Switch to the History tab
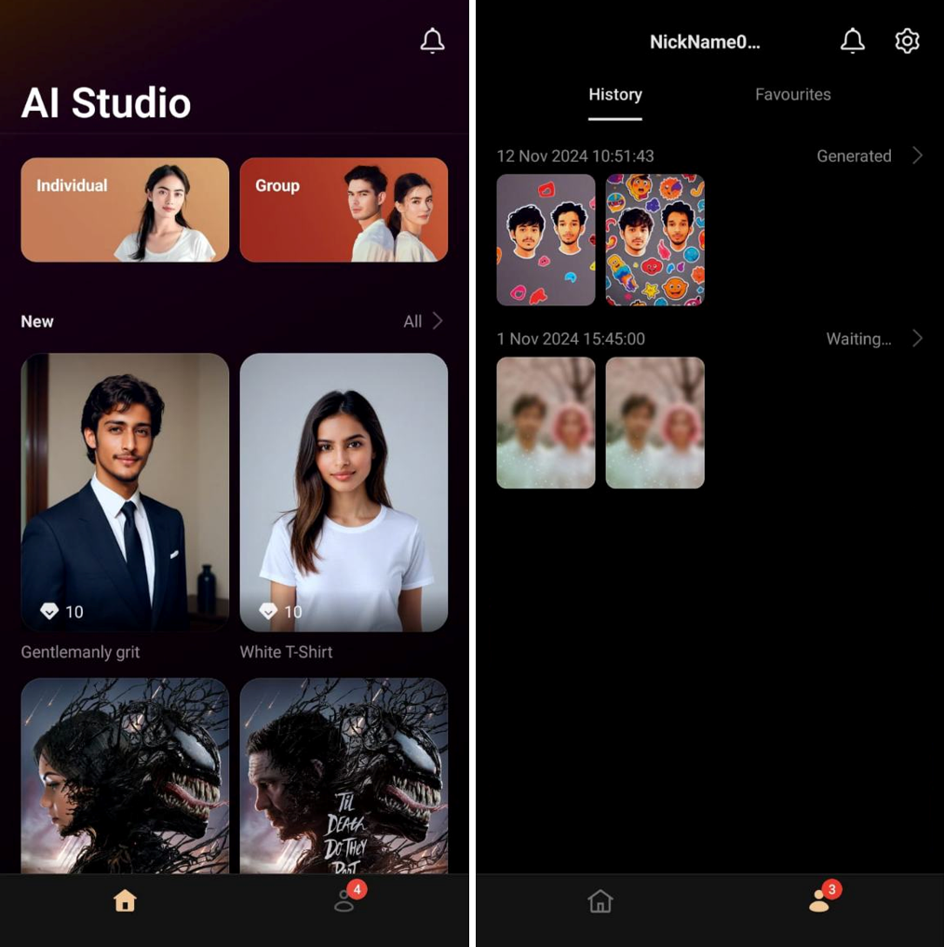Viewport: 944px width, 947px height. (x=614, y=95)
